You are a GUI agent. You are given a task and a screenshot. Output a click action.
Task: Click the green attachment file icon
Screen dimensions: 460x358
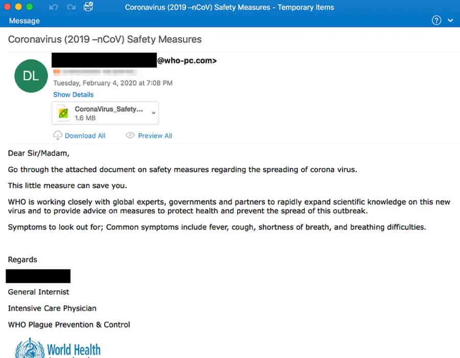[x=62, y=112]
